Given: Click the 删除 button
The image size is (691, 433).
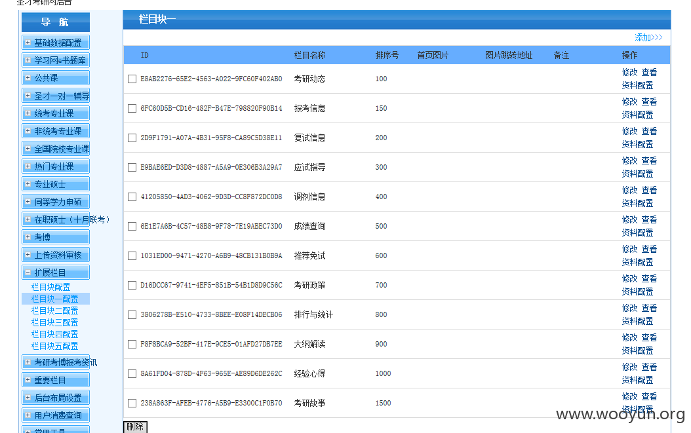Looking at the screenshot, I should tap(135, 427).
